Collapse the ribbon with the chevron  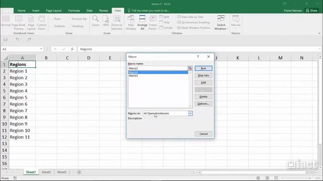319,33
